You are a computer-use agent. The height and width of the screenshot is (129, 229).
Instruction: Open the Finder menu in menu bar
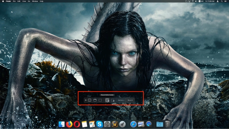tap(8, 1)
